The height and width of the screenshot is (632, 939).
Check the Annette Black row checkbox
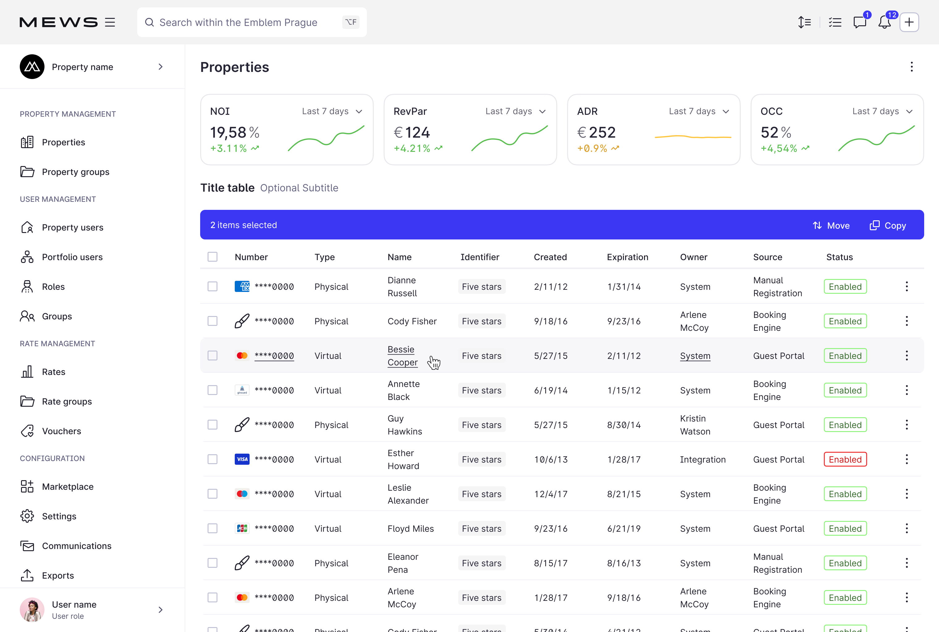click(x=213, y=390)
